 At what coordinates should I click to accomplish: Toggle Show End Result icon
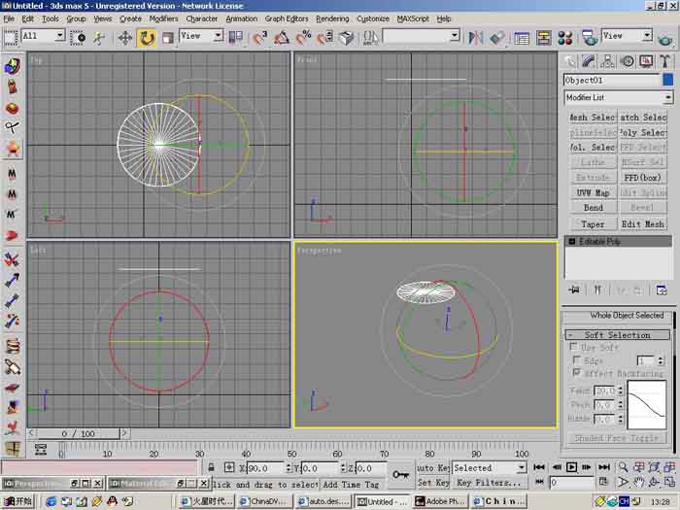(x=597, y=289)
